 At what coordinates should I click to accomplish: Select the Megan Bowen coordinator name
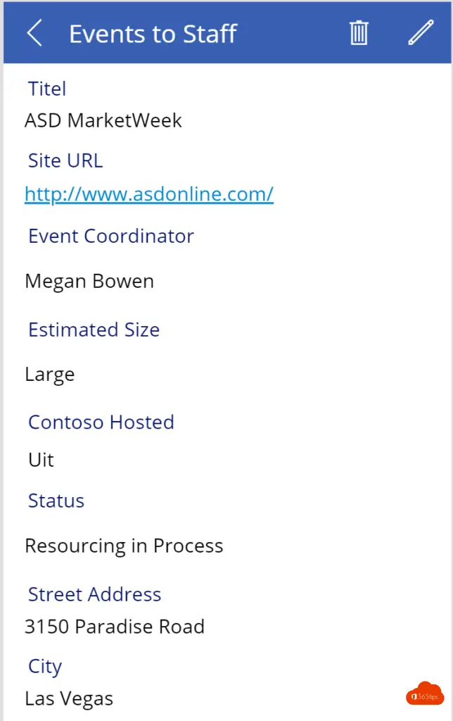click(x=89, y=282)
